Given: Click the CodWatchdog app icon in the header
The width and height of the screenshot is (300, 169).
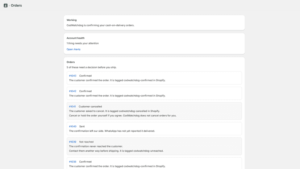Looking at the screenshot, I should tap(5, 5).
